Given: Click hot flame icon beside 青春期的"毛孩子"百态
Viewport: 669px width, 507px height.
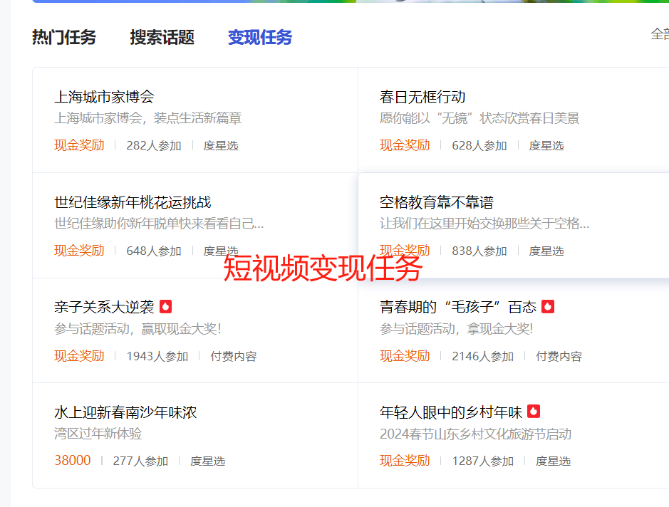Looking at the screenshot, I should tap(548, 307).
